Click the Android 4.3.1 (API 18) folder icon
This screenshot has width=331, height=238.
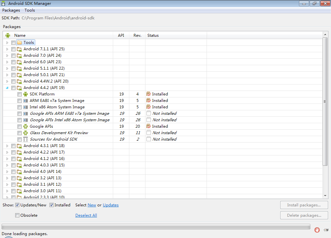click(19, 146)
